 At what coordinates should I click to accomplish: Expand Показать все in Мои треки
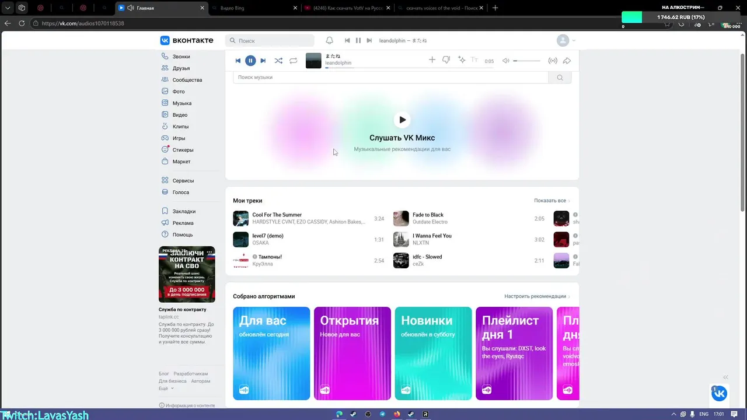point(551,201)
